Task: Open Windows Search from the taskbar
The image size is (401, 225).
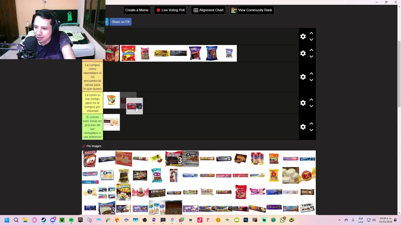Action: coord(16,220)
